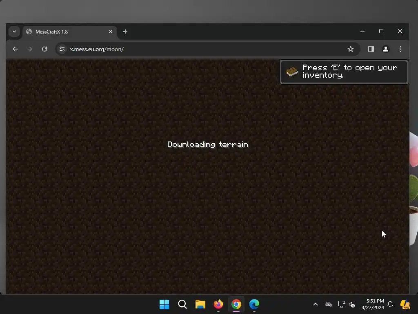Viewport: 418px width, 314px height.
Task: Select the Chrome taskbar icon
Action: [236, 304]
